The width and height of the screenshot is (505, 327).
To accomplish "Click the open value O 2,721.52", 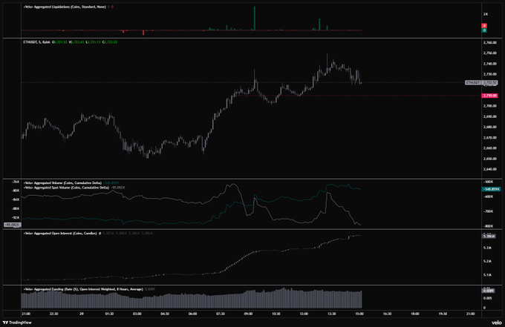I will point(59,42).
